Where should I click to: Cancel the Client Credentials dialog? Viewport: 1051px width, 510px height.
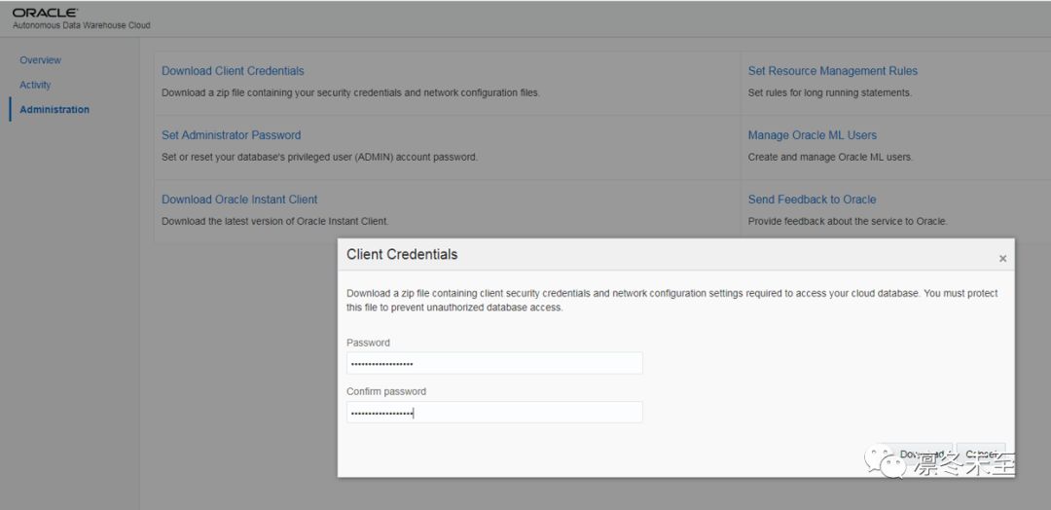pyautogui.click(x=980, y=455)
